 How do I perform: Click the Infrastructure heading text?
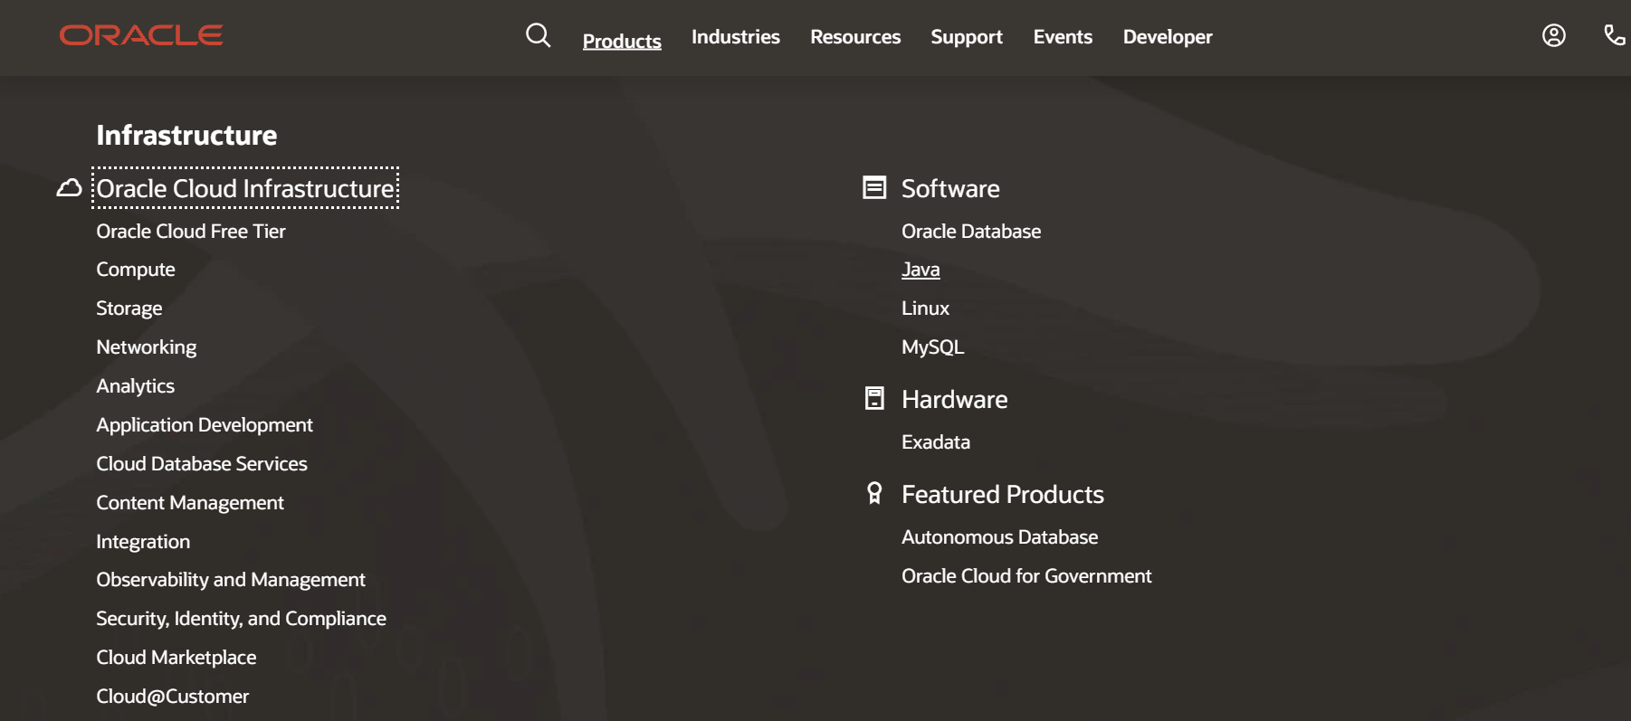tap(187, 135)
